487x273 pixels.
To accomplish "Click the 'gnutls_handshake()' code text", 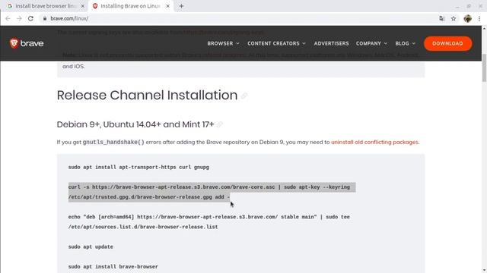I will 113,142.
